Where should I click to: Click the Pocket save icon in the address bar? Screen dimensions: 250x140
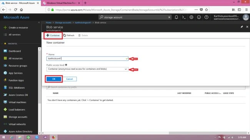point(202,10)
